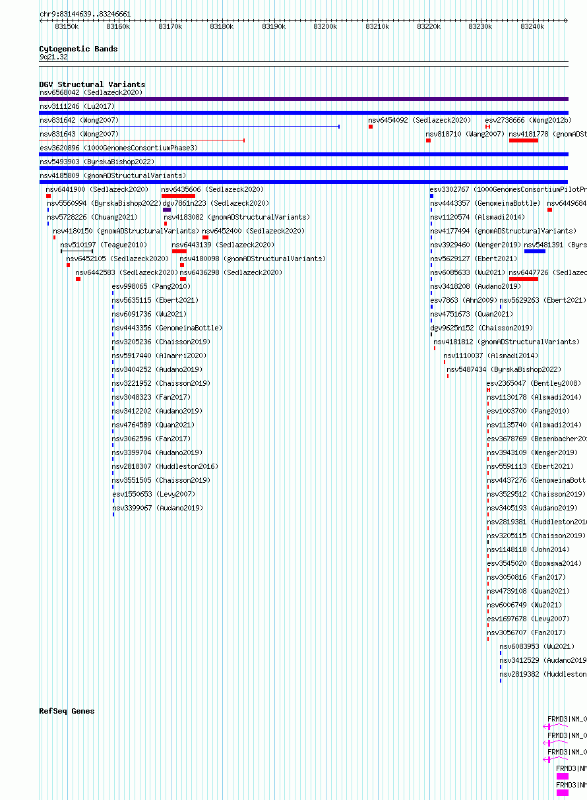The height and width of the screenshot is (800, 587).
Task: Open variant nsv6454092 (Sedlazeck2020) label
Action: coord(420,121)
